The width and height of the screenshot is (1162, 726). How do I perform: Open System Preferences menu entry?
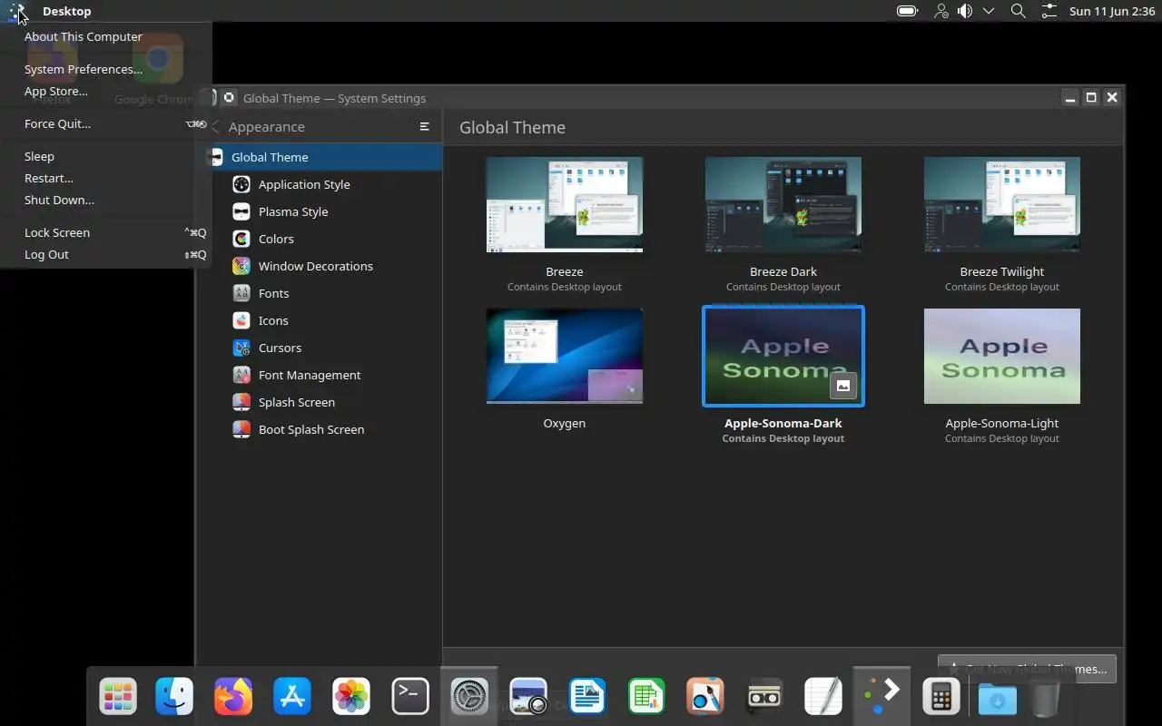[x=106, y=69]
